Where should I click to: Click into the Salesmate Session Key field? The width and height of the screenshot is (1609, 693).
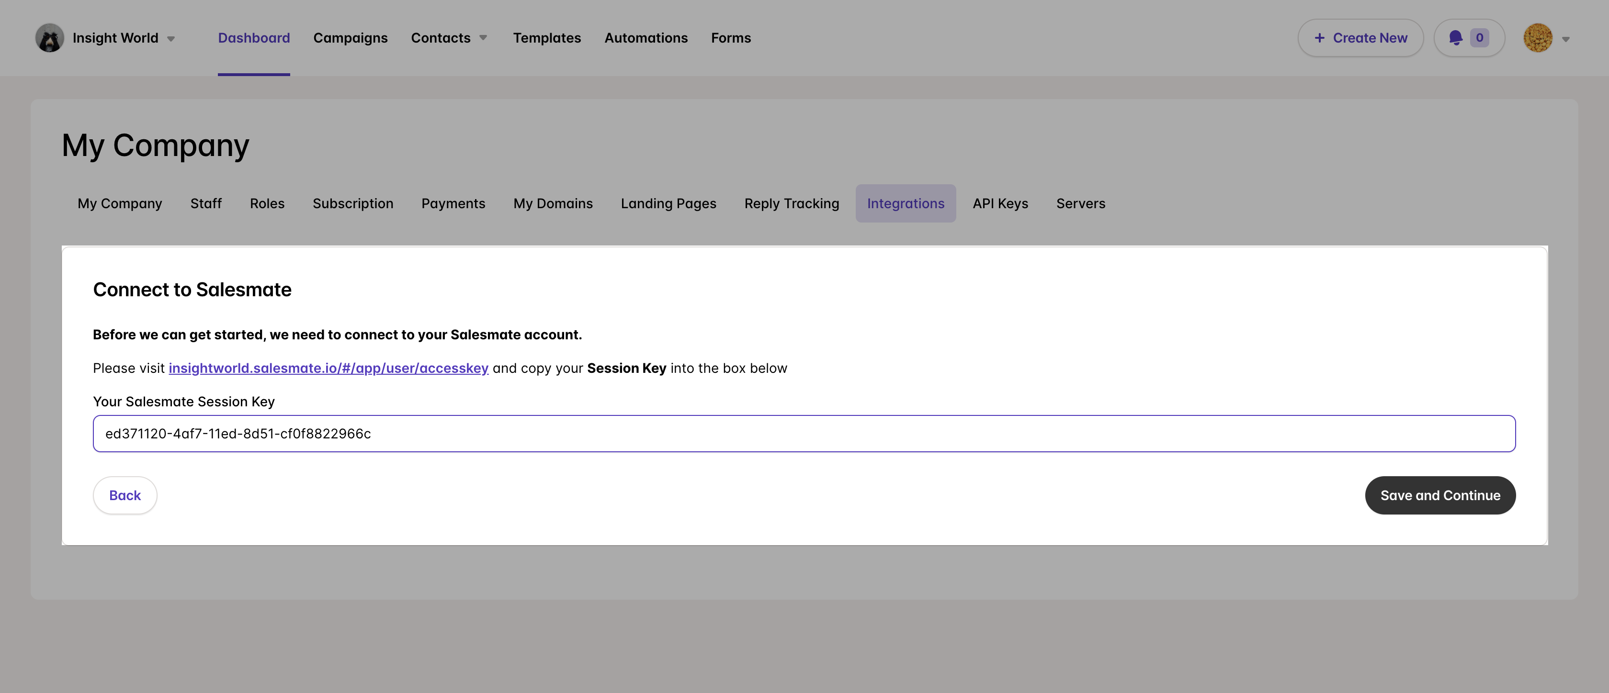coord(804,434)
